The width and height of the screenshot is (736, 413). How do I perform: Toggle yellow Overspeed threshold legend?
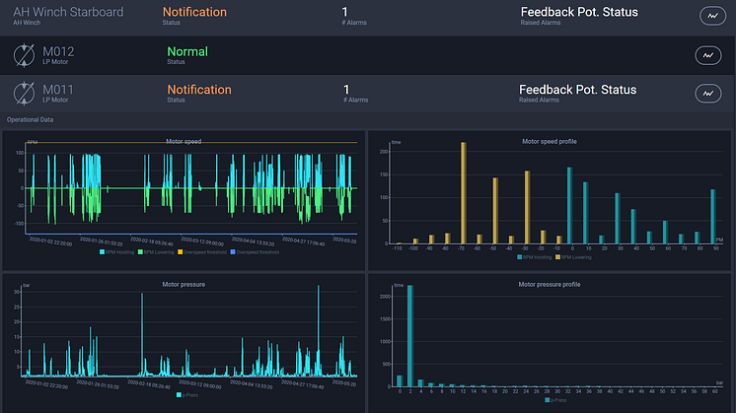202,252
